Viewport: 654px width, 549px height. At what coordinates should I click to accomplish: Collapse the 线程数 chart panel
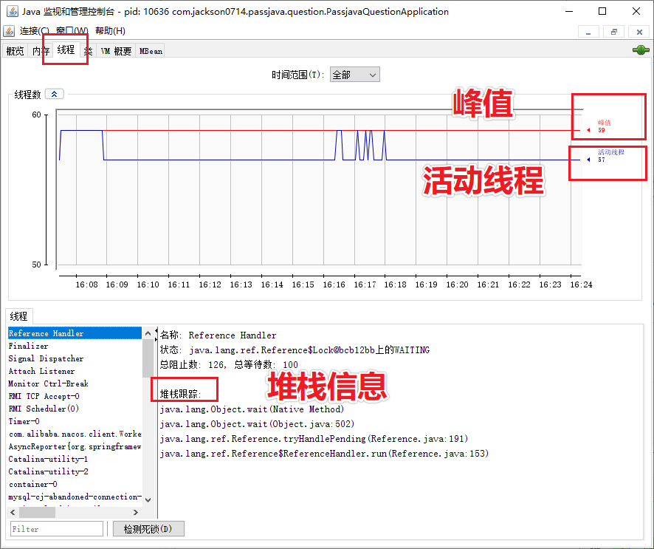(55, 94)
